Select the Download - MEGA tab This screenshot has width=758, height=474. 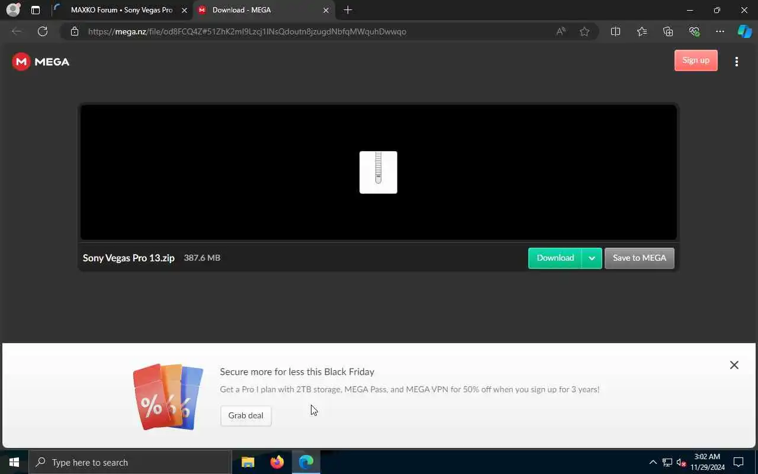pos(262,10)
